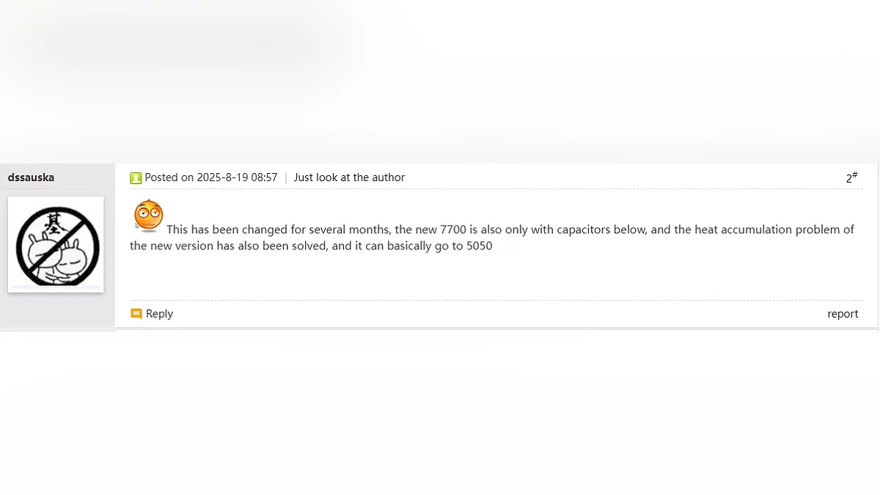880x495 pixels.
Task: Click "the new version" on the second line
Action: tap(171, 246)
